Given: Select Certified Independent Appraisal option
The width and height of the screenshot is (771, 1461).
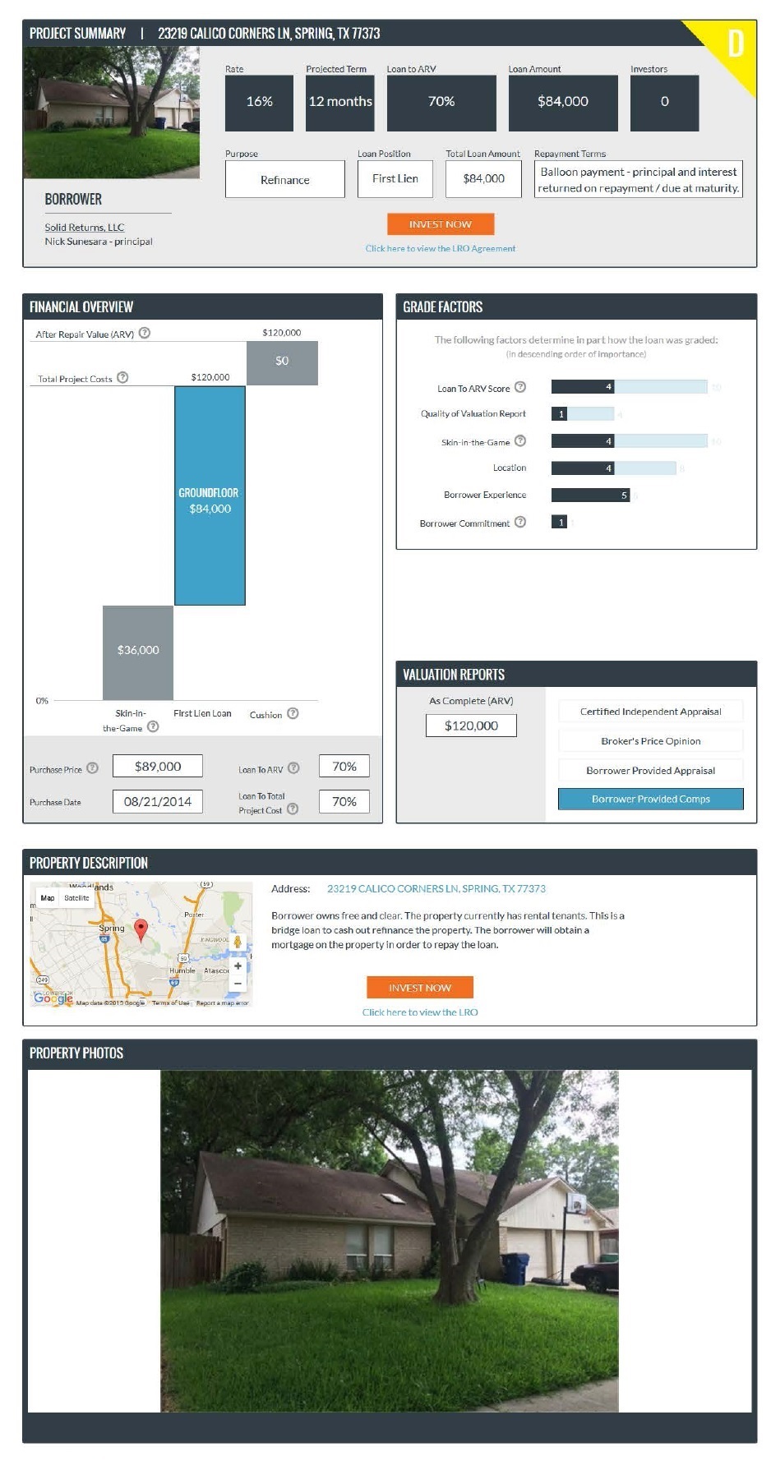Looking at the screenshot, I should coord(650,712).
